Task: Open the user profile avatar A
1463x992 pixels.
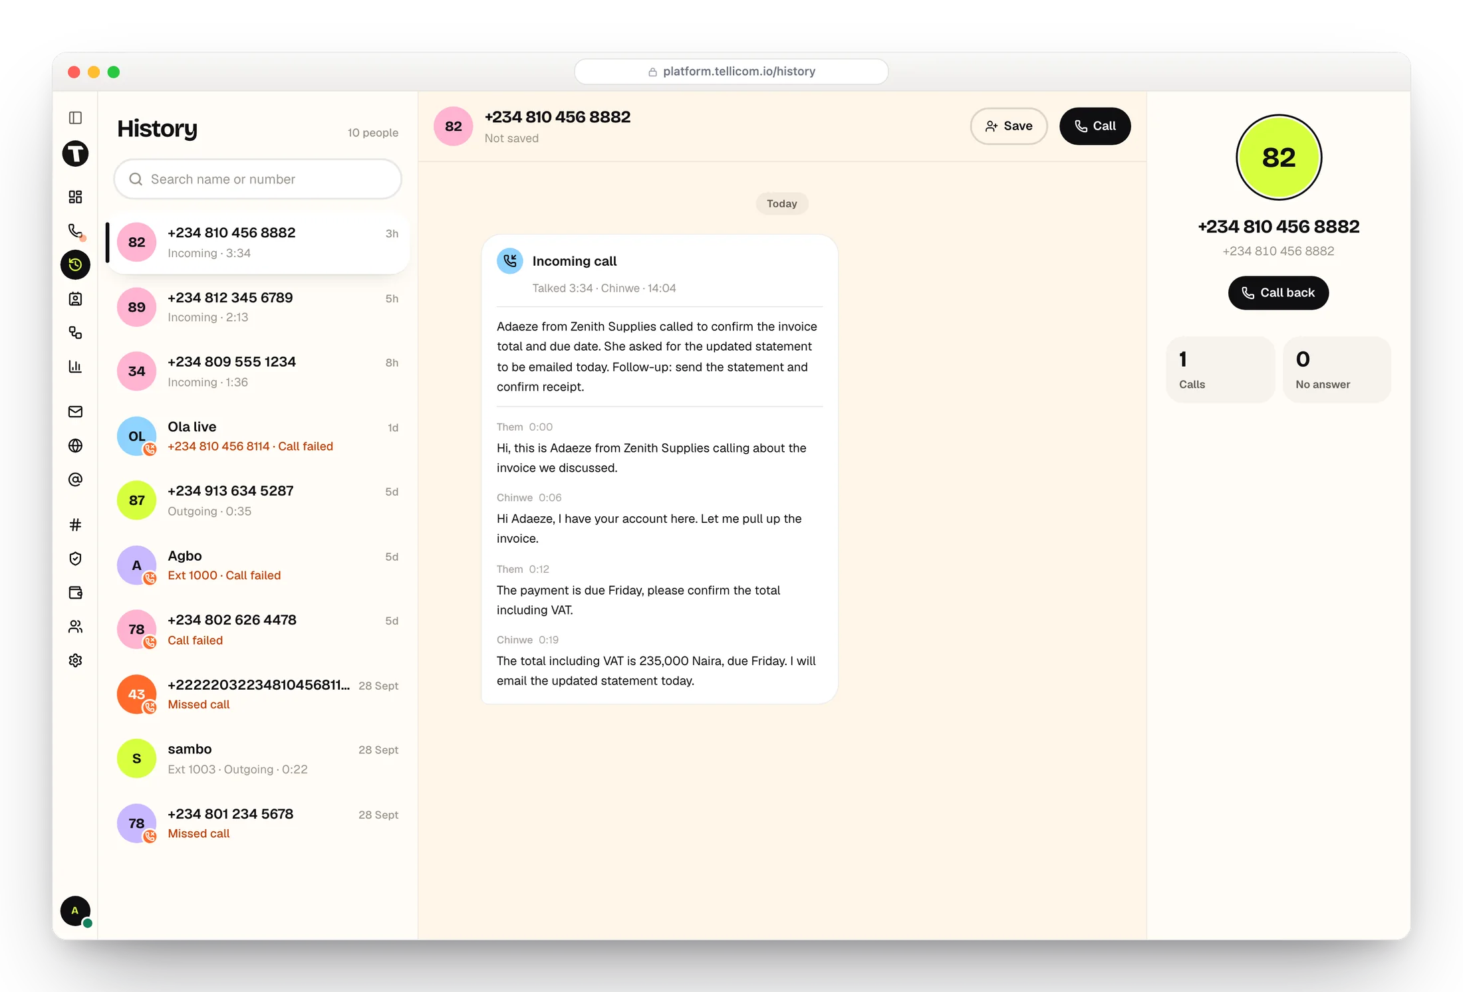Action: point(75,911)
